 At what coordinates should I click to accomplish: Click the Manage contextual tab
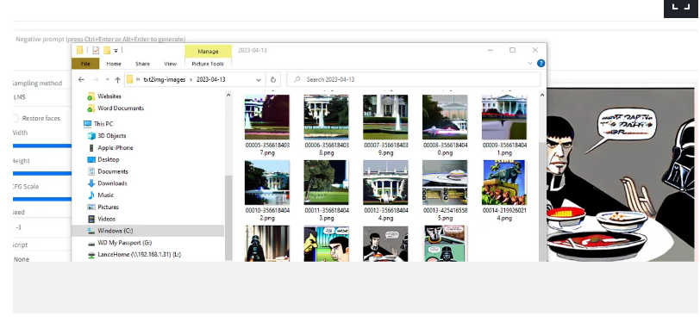tap(208, 52)
